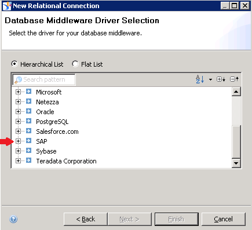
Task: Click the Salesforce.com vendor icon
Action: click(28, 131)
